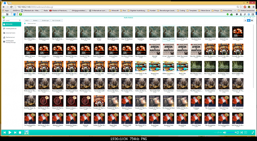Open the Adblock extension icon
Viewport: 257px width, 141px height.
click(x=245, y=7)
